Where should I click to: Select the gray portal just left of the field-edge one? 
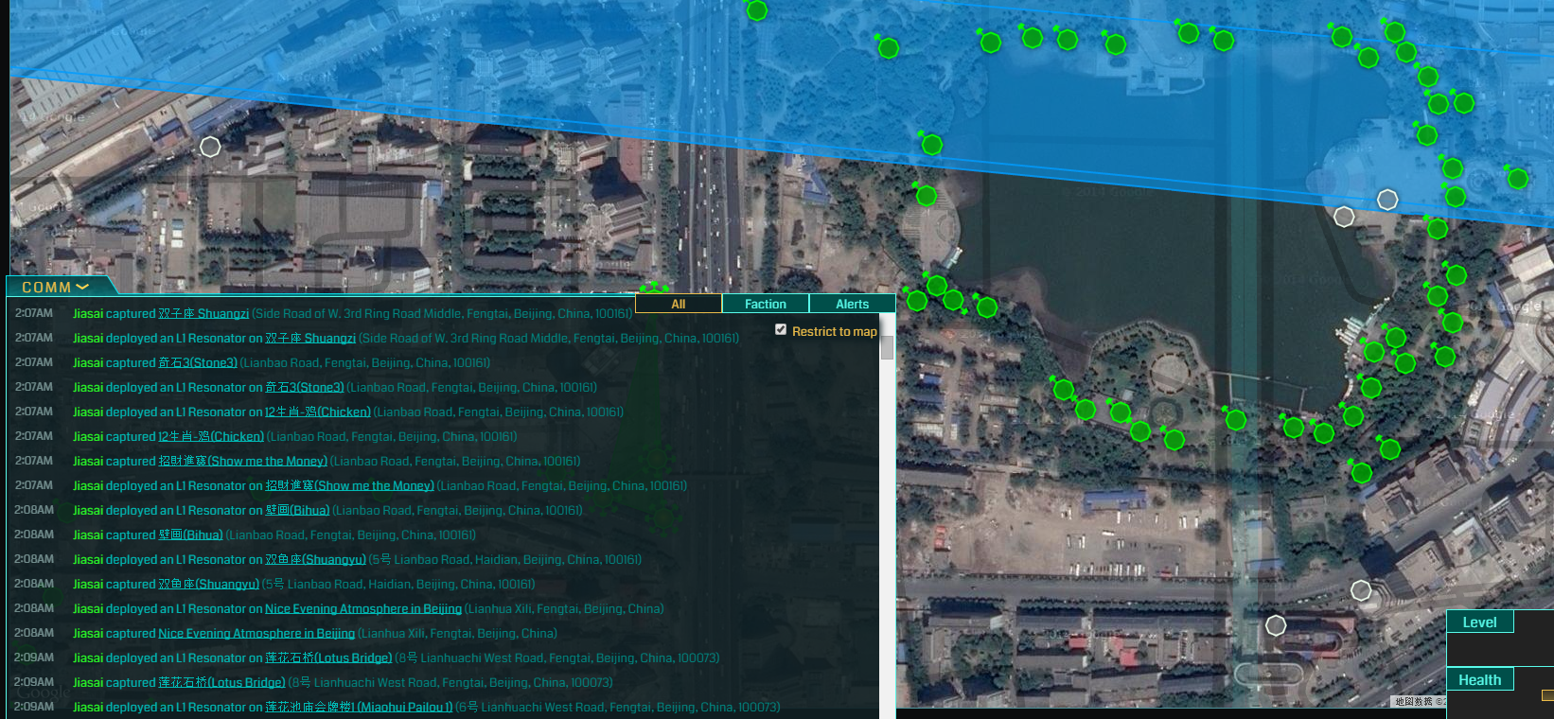pyautogui.click(x=1344, y=217)
